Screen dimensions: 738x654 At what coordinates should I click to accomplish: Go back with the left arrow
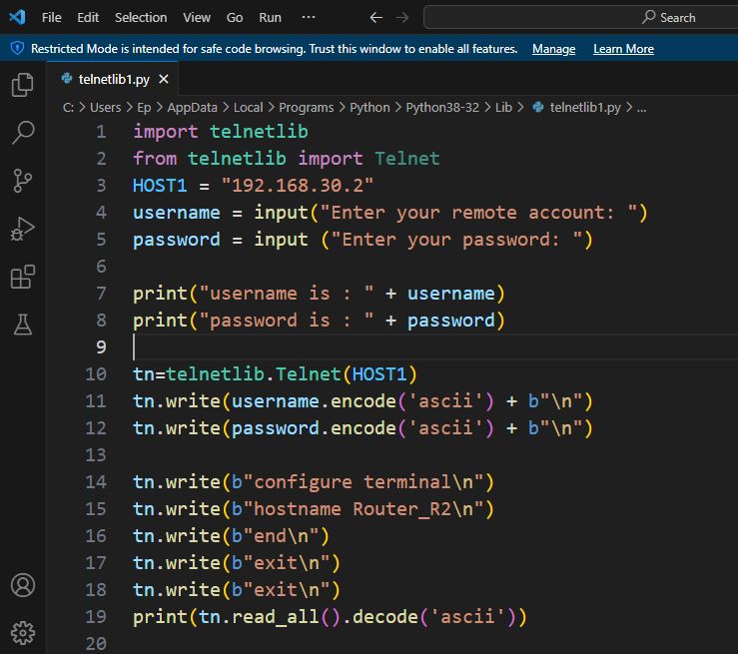[x=375, y=17]
